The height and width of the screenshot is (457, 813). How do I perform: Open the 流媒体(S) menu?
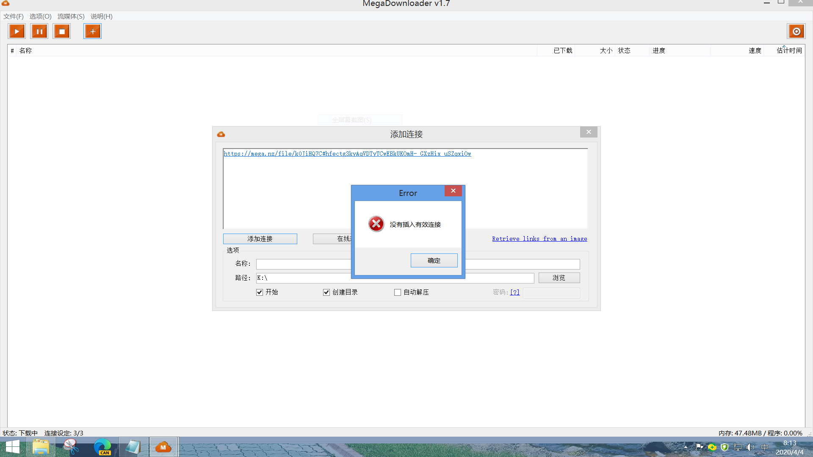point(71,16)
